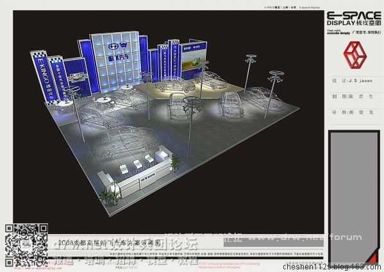Image resolution: width=384 pixels, height=272 pixels.
Task: Click the red address text at the bottom
Action: (229, 266)
